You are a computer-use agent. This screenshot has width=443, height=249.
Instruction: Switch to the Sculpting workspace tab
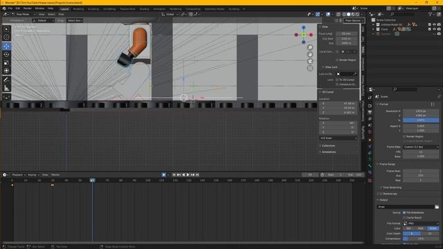click(93, 9)
